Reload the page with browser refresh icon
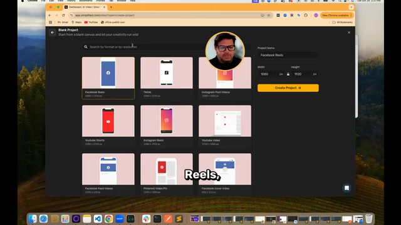 point(63,15)
